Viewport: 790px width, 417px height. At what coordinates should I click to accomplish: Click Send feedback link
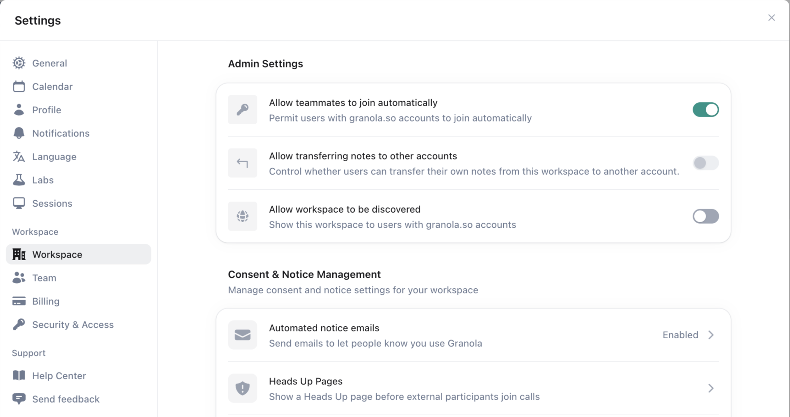pyautogui.click(x=66, y=399)
